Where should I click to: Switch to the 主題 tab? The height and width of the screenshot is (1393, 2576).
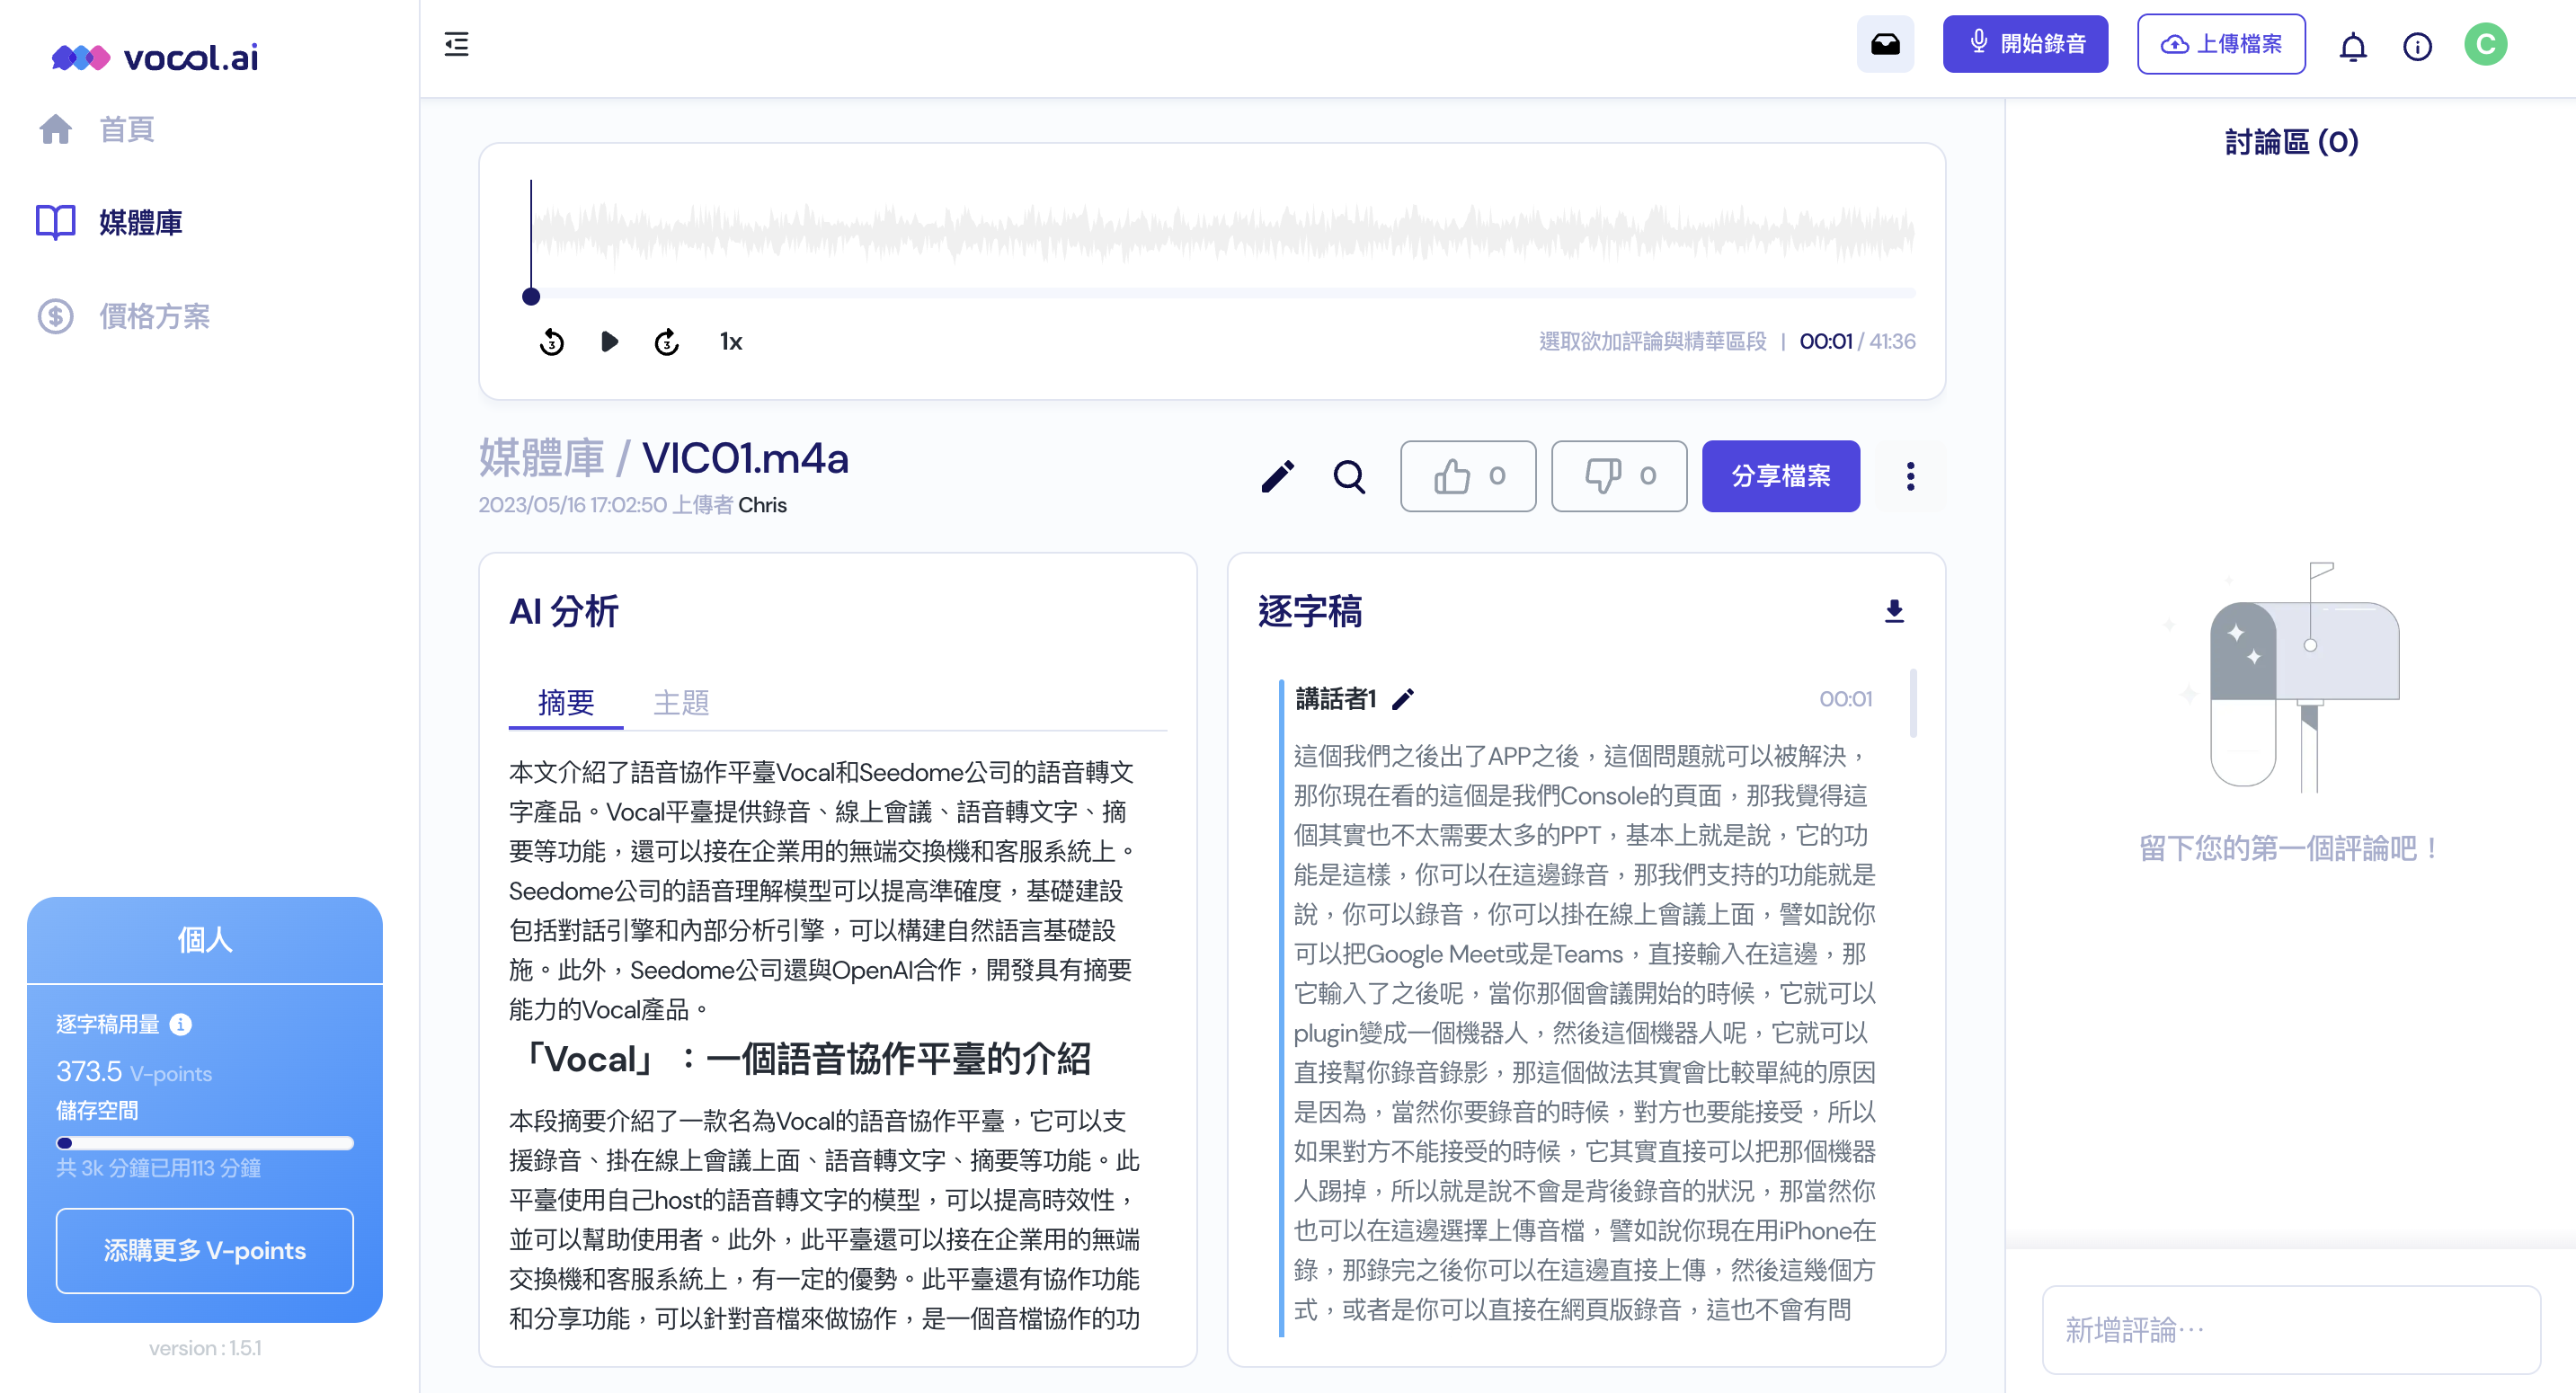coord(681,703)
